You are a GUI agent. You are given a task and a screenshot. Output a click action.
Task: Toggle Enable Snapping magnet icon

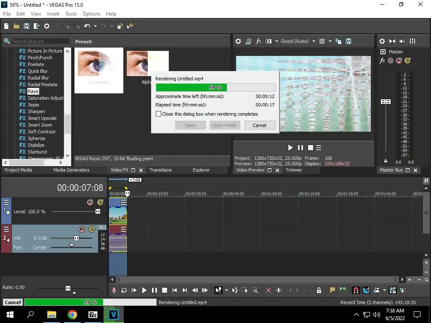[356, 290]
